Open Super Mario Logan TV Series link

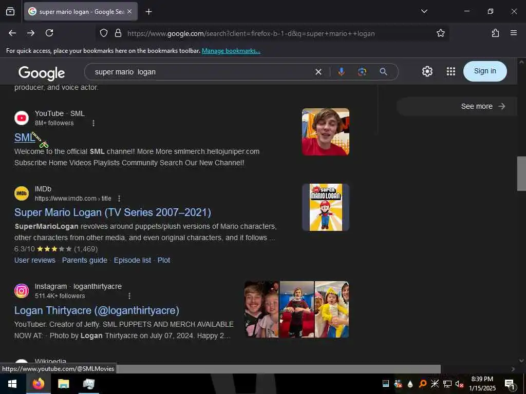[112, 212]
